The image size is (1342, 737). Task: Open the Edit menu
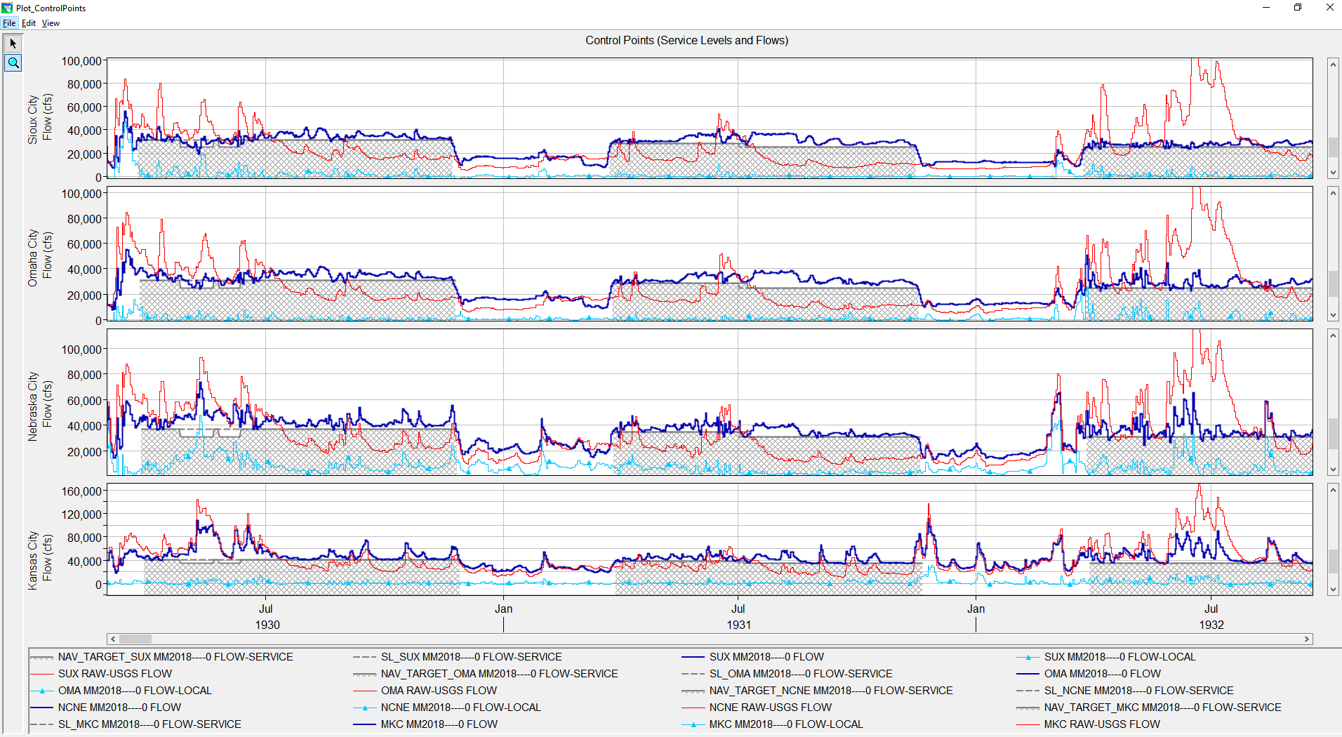(x=29, y=23)
